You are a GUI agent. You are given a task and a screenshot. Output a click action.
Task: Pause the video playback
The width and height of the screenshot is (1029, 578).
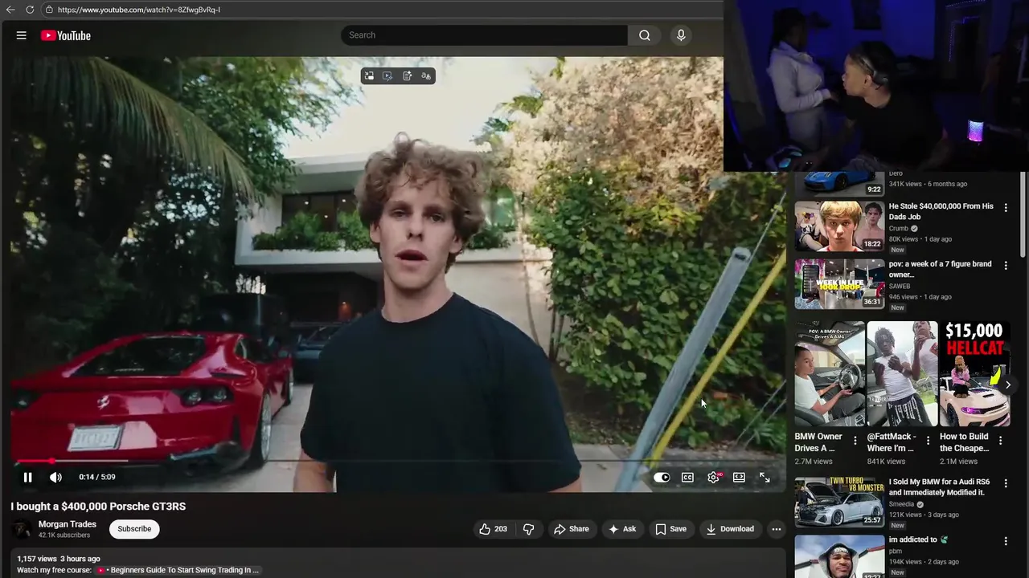(27, 477)
